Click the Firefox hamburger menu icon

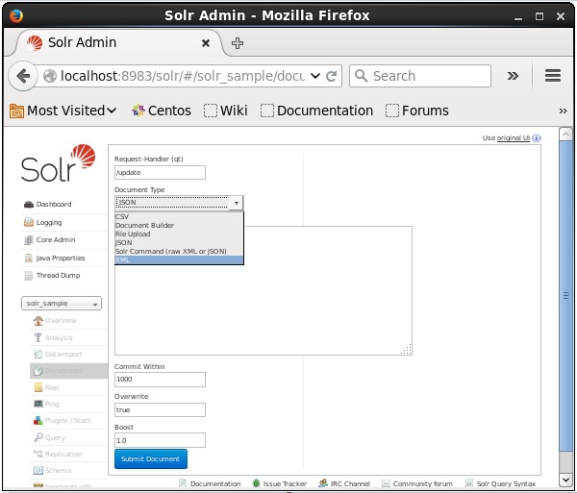point(552,76)
